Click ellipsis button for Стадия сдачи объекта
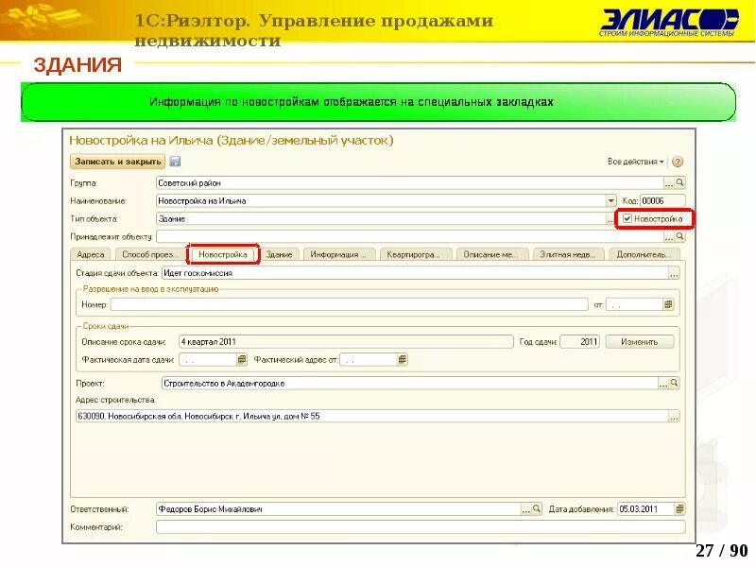The height and width of the screenshot is (567, 756). point(674,273)
